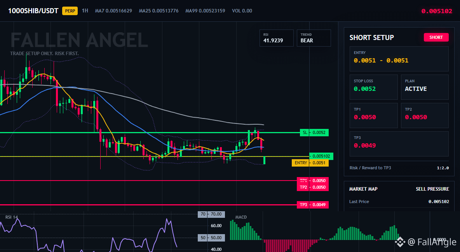The height and width of the screenshot is (252, 460).
Task: Click the TP1 0.0050 card in setup panel
Action: click(373, 115)
